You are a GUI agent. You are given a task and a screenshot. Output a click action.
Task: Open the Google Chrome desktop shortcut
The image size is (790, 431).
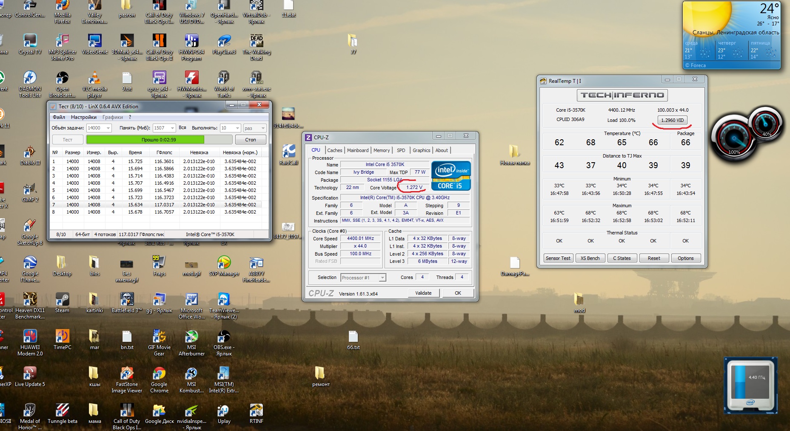[x=159, y=374]
